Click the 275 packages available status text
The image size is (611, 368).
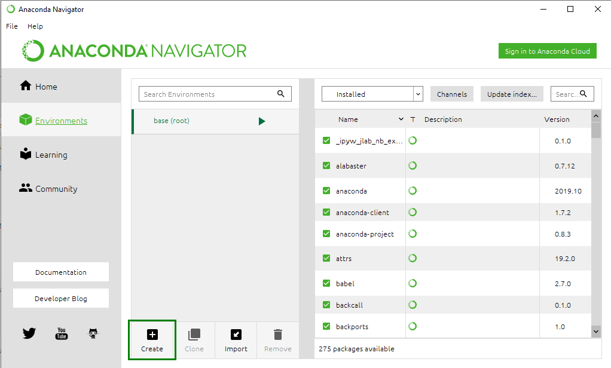(x=356, y=348)
